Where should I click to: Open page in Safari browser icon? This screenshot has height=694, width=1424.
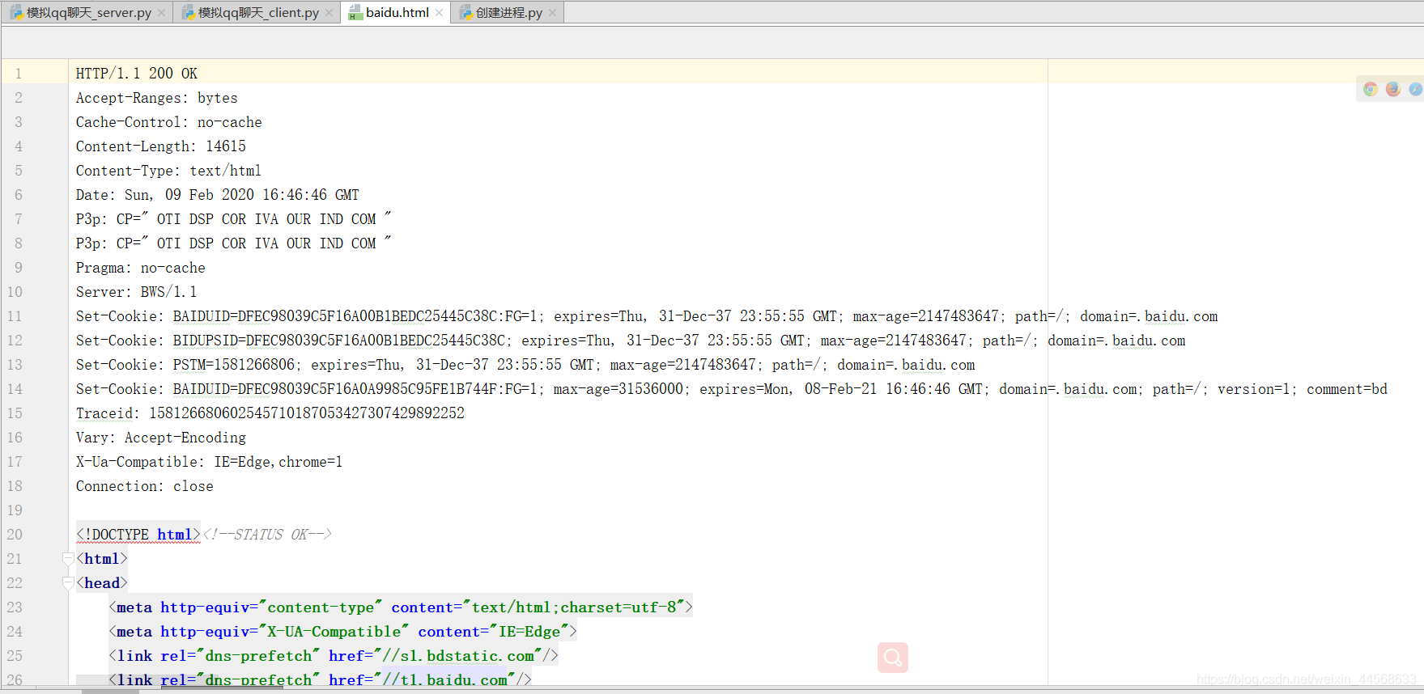(x=1415, y=89)
